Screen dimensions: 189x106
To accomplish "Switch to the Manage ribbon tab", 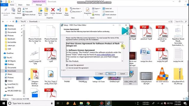I will 39,5.
